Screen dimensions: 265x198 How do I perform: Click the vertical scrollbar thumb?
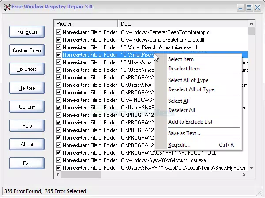[x=251, y=31]
